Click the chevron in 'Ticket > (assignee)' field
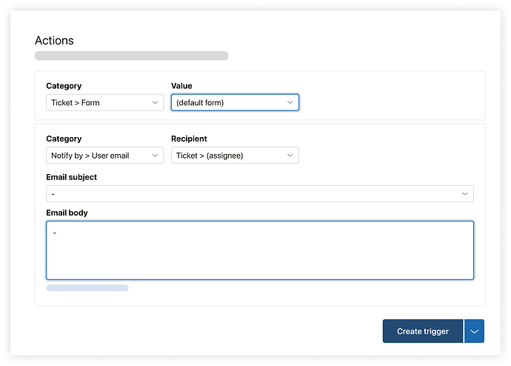Viewport: 511px width, 366px height. (290, 156)
